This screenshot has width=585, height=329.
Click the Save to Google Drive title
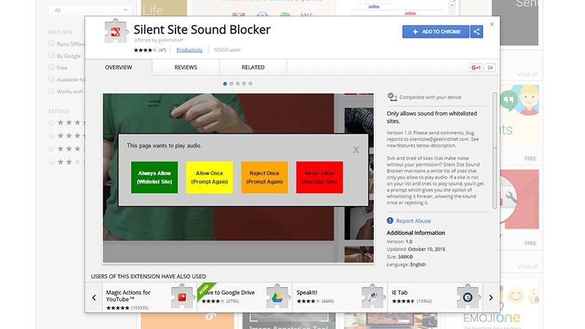[x=228, y=292]
